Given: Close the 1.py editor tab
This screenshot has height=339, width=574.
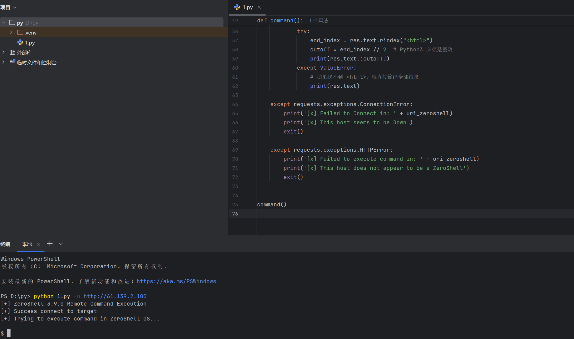Looking at the screenshot, I should [x=259, y=7].
